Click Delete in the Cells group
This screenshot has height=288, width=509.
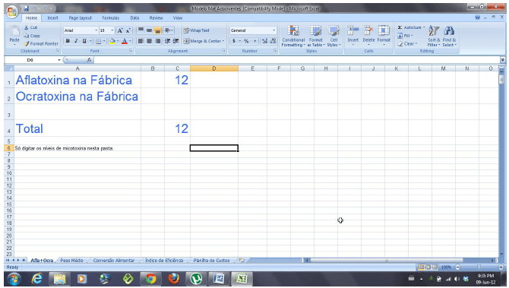click(368, 35)
